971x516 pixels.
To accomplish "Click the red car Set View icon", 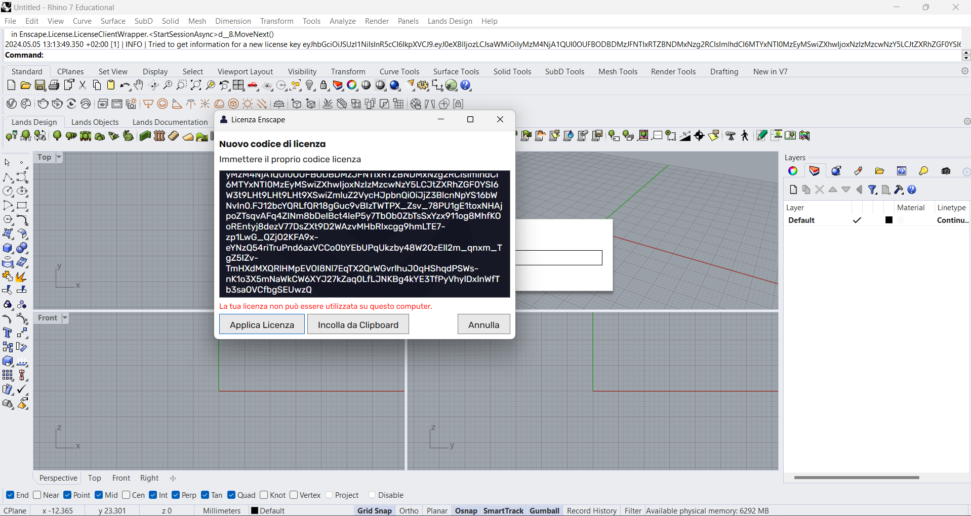I will point(253,85).
